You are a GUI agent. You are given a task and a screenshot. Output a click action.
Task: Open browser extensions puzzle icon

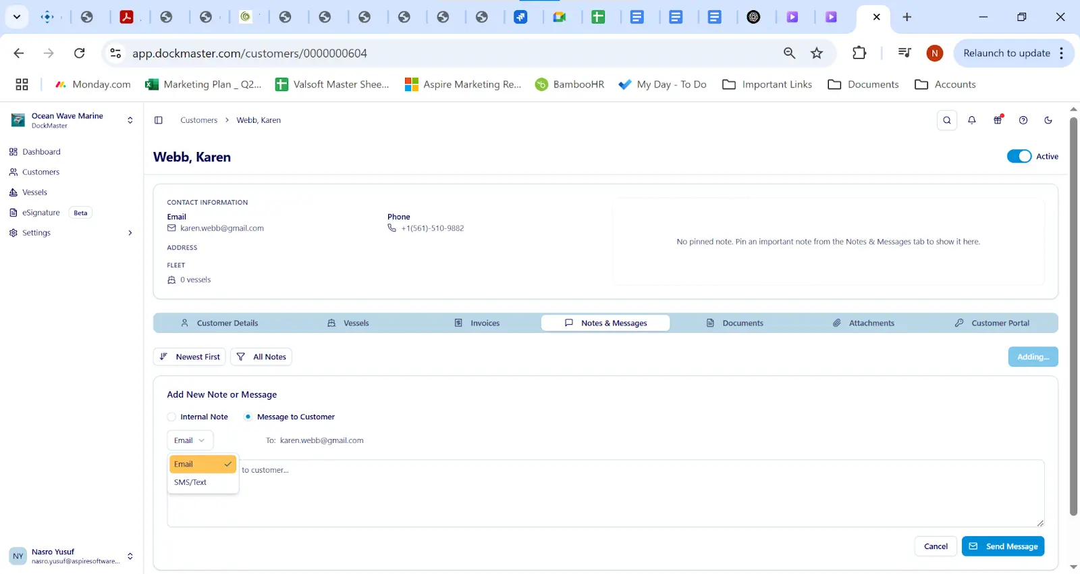click(859, 53)
